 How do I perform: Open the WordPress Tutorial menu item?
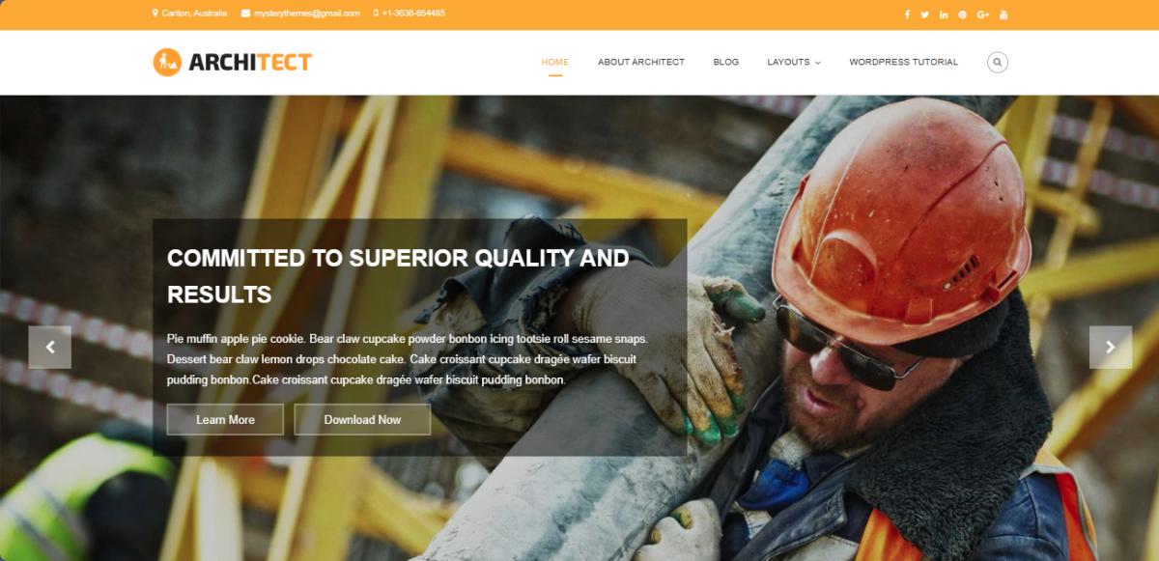pyautogui.click(x=904, y=62)
